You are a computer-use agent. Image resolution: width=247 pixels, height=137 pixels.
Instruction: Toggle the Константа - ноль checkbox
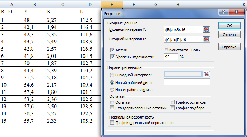pos(166,50)
